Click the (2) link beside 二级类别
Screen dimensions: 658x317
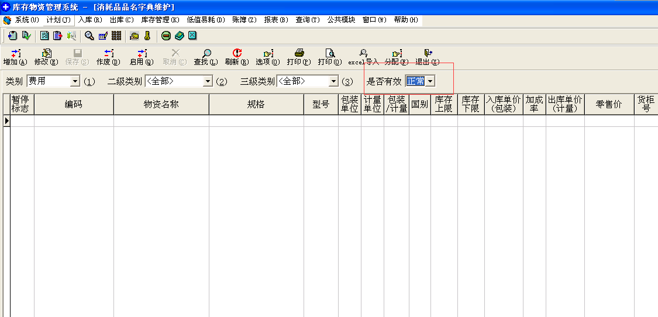[x=222, y=82]
